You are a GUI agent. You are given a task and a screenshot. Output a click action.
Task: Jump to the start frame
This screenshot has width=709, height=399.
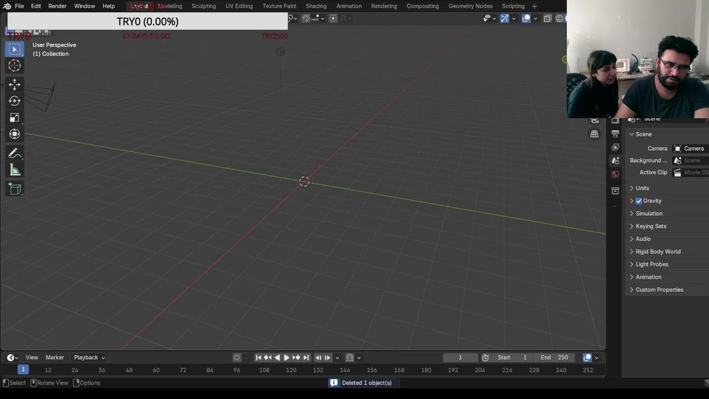[258, 357]
